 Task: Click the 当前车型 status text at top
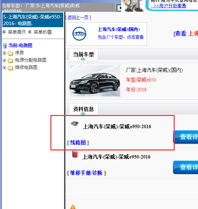41,7
